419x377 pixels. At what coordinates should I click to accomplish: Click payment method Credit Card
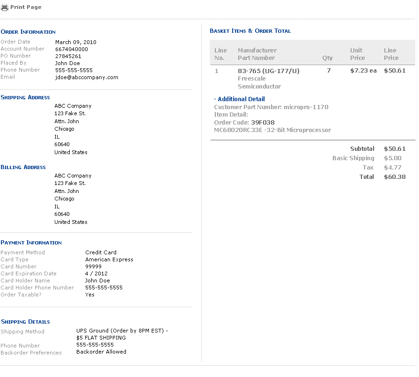[x=101, y=252]
